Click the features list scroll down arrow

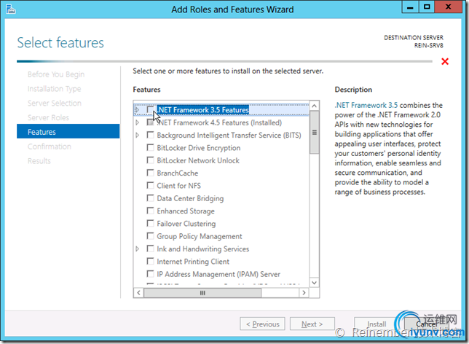[314, 282]
